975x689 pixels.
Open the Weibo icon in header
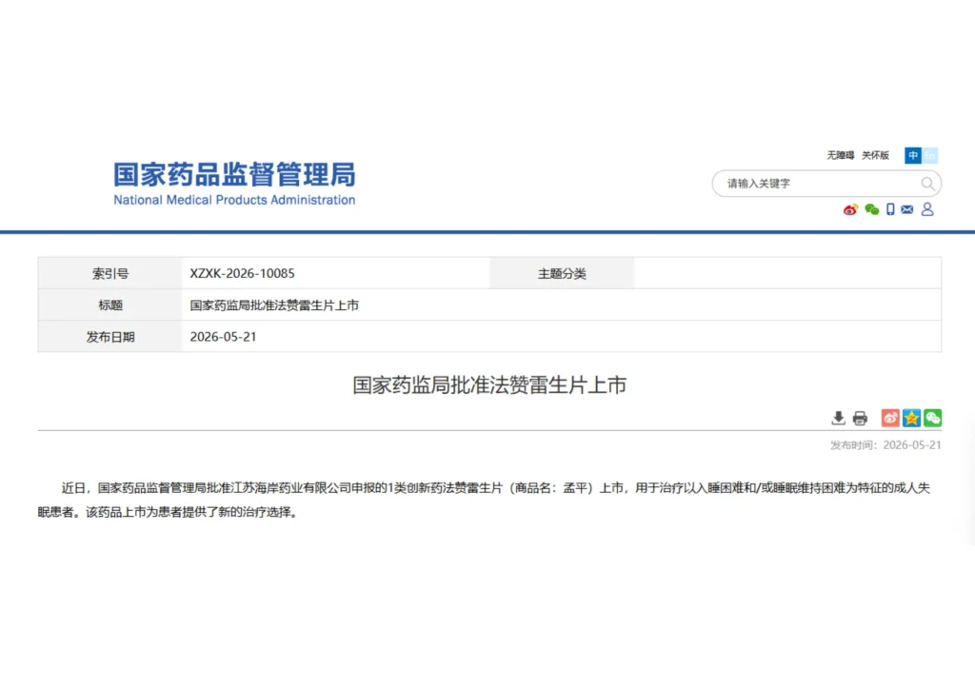850,209
